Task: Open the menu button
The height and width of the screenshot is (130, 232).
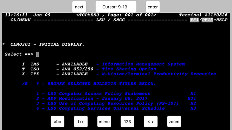Action: point(104,122)
